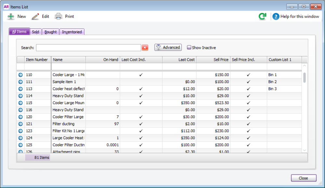Open item 121 using its blue arrow
The width and height of the screenshot is (325, 188).
coord(20,124)
